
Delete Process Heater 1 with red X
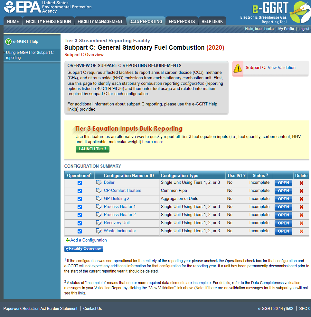coord(302,207)
